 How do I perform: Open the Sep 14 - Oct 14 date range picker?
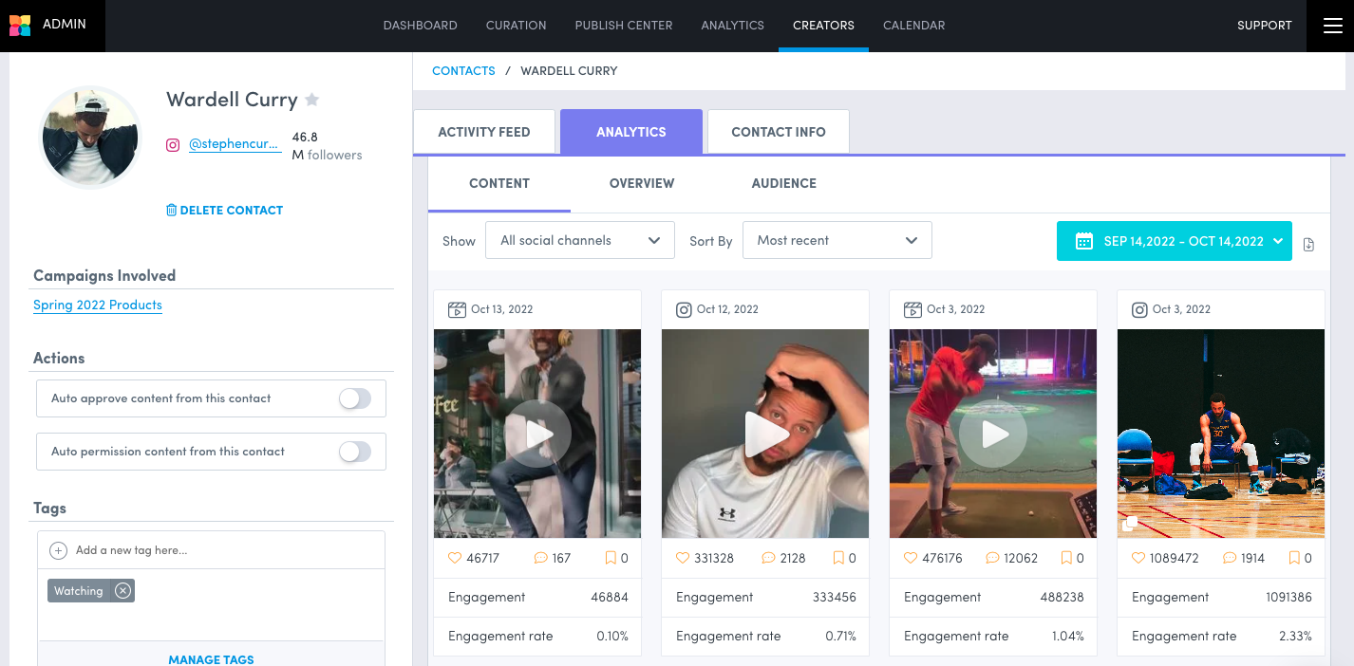pos(1174,241)
